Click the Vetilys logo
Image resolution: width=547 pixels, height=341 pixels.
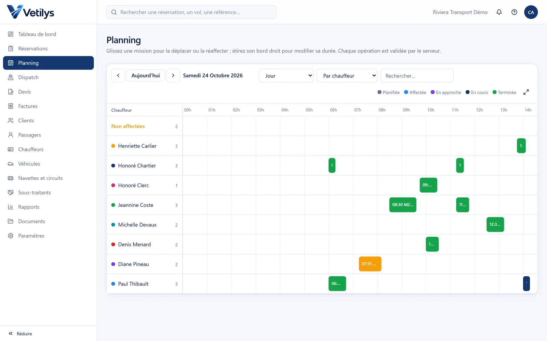coord(30,12)
